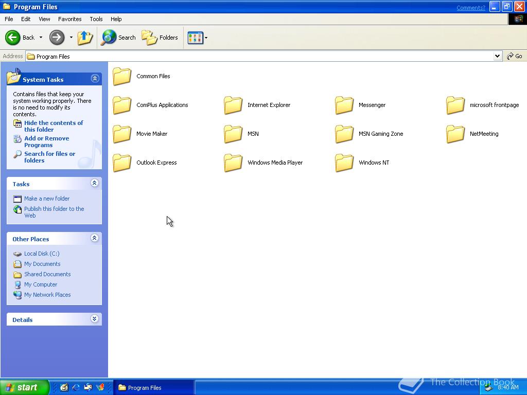The width and height of the screenshot is (527, 395).
Task: Go up one folder level
Action: 85,37
